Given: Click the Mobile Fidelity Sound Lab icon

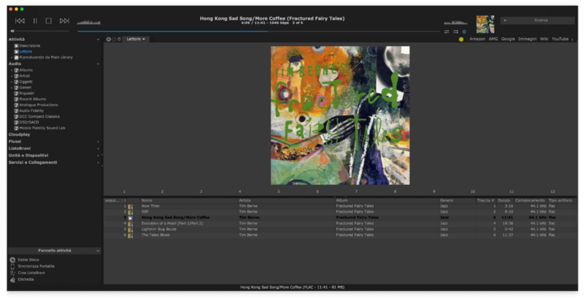Looking at the screenshot, I should 16,128.
